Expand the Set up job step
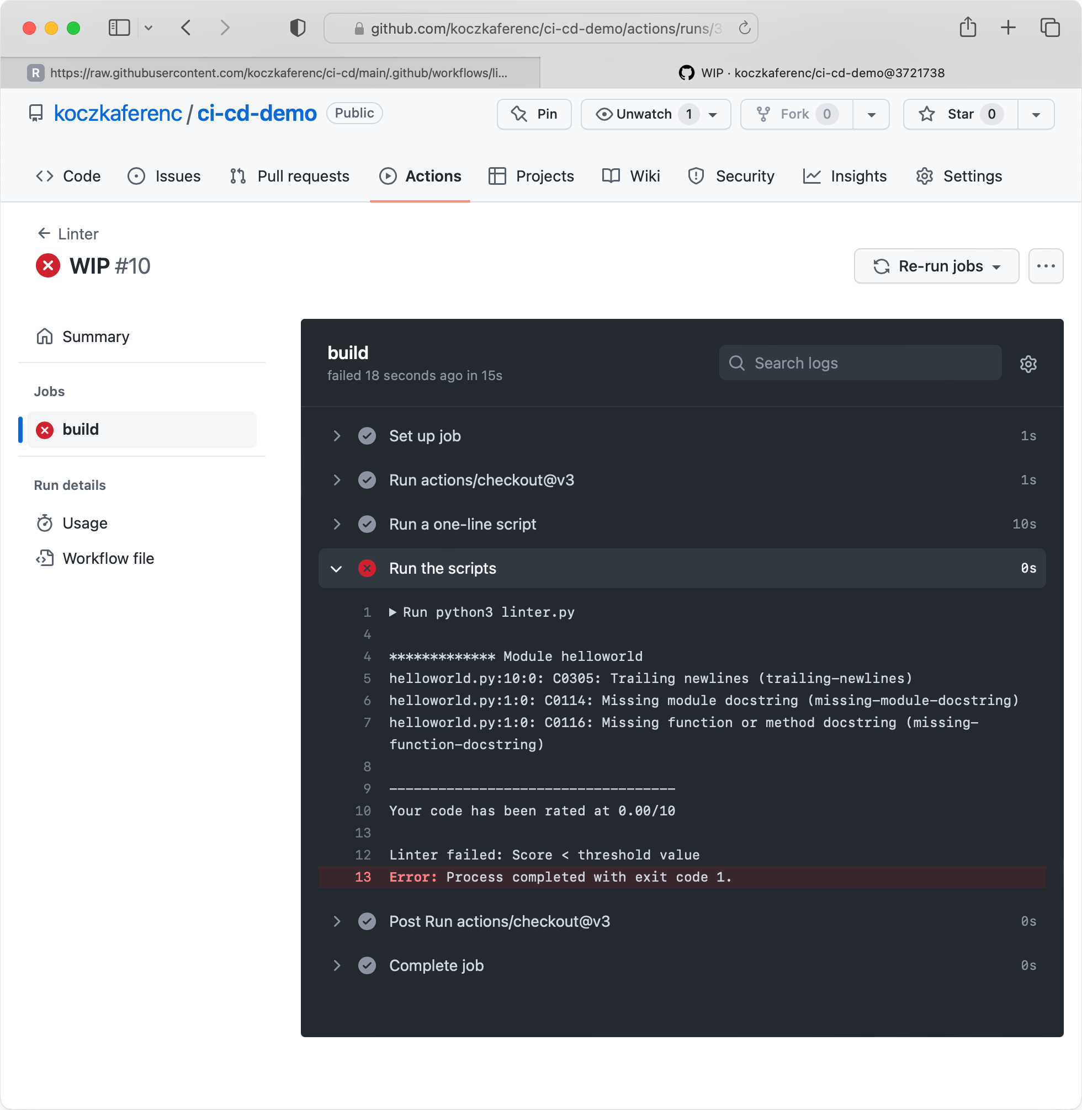1082x1110 pixels. (x=682, y=435)
